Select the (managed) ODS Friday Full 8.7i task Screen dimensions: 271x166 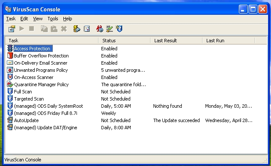coord(46,113)
